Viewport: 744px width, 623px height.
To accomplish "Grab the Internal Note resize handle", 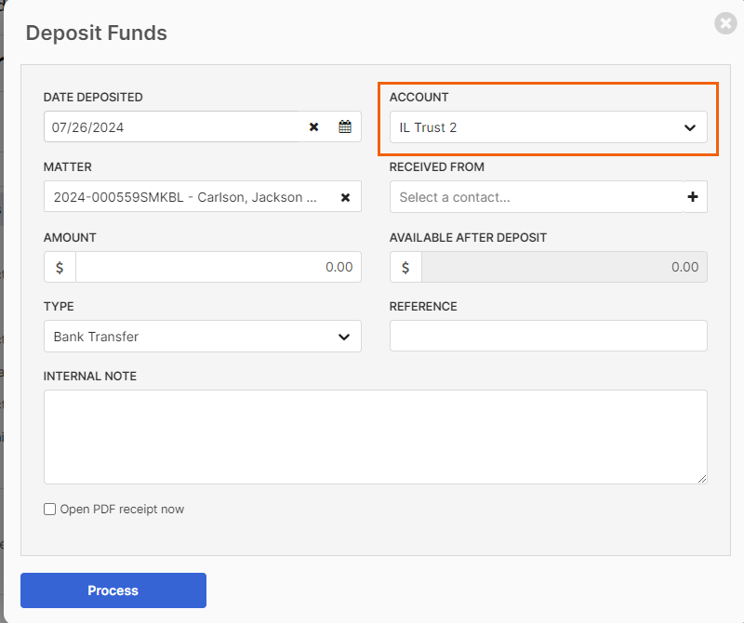I will point(702,479).
